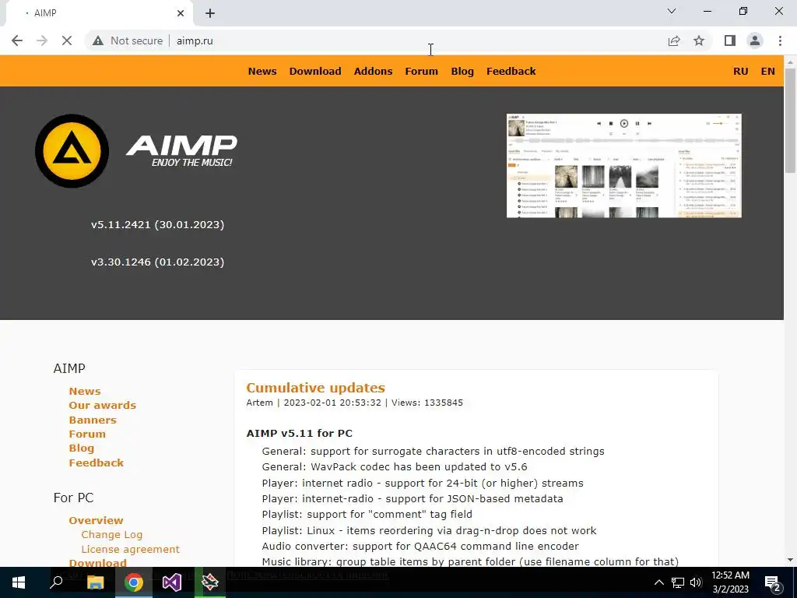Open the Cumulative updates article title

(316, 388)
